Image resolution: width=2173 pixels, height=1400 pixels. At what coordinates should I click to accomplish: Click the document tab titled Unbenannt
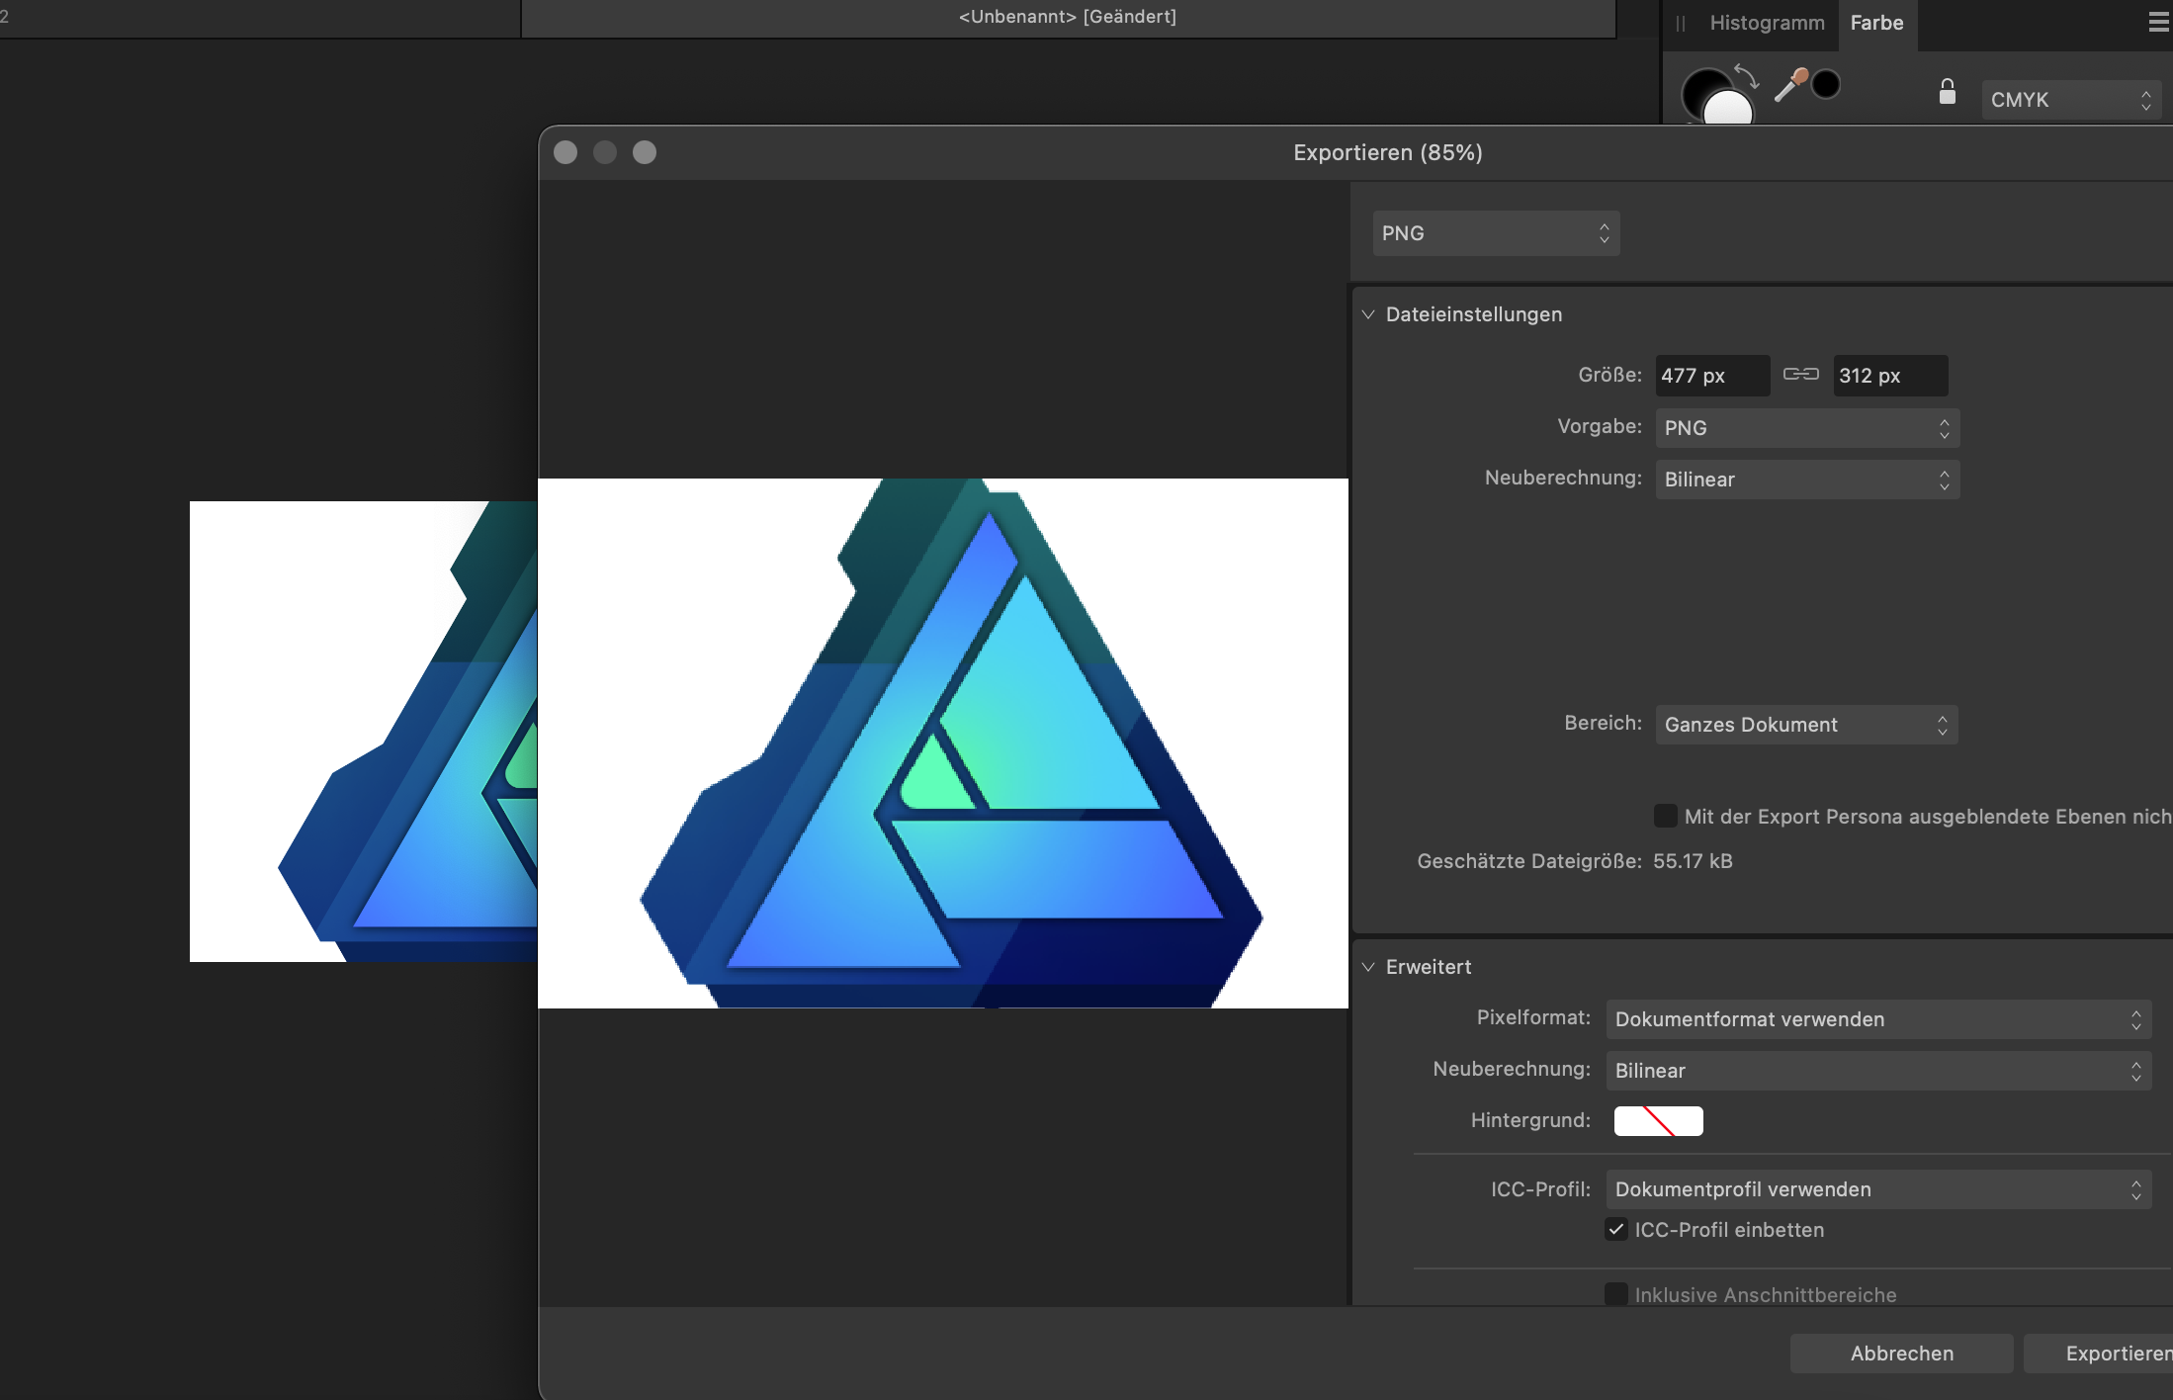click(1068, 17)
